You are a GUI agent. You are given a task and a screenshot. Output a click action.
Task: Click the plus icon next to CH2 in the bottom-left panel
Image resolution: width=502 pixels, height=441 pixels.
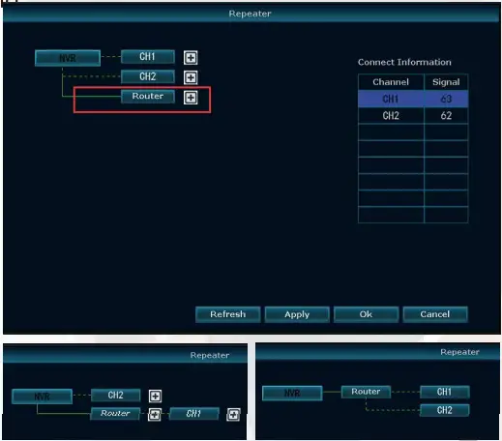(155, 396)
